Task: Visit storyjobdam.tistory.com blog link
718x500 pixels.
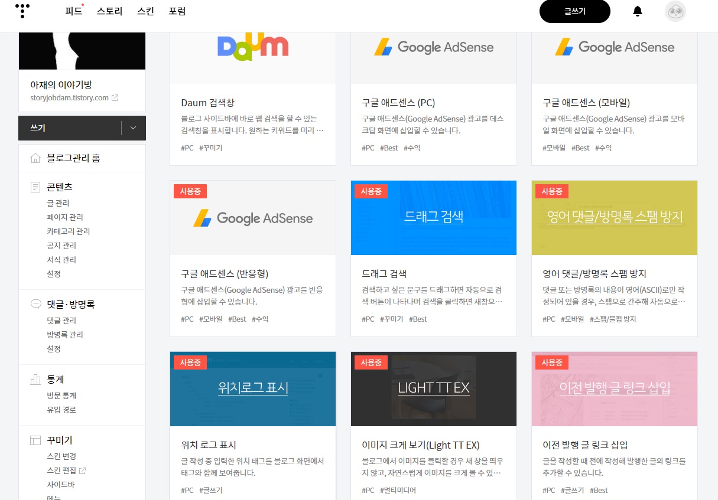Action: [70, 98]
